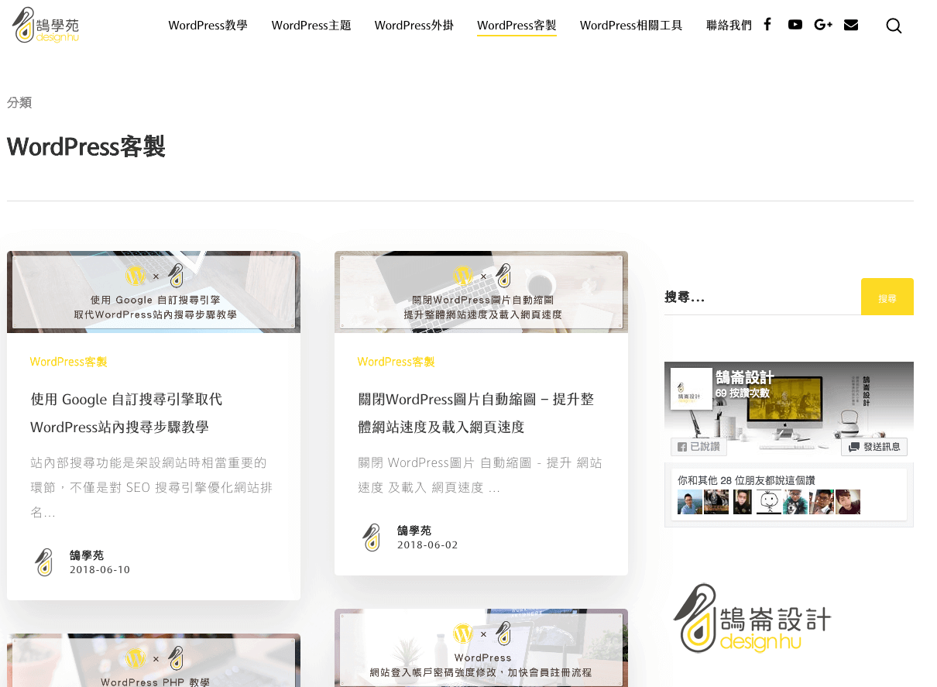Click the first friend avatar in Facebook widget
937x687 pixels.
tap(690, 502)
